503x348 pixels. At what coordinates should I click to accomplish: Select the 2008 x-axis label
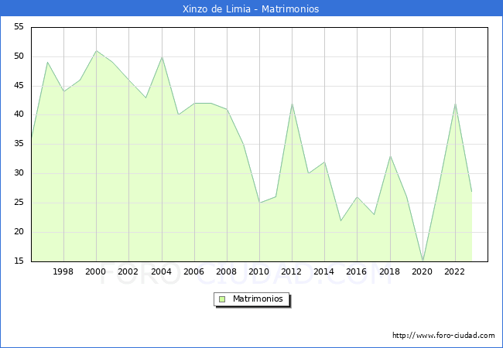pyautogui.click(x=227, y=271)
